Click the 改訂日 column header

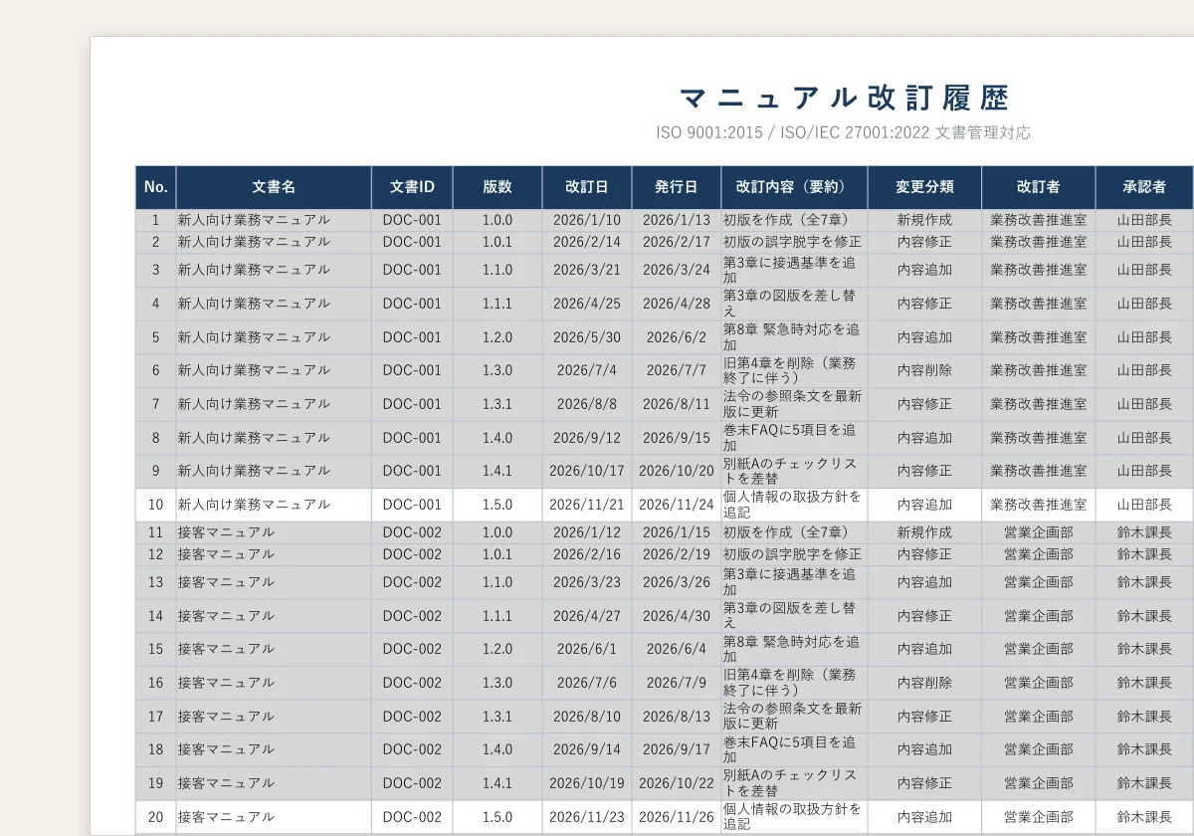click(x=587, y=187)
